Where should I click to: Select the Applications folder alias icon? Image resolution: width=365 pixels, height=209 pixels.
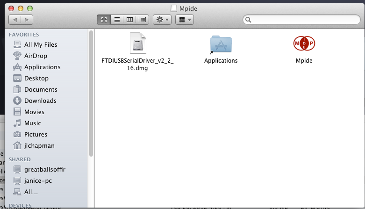pyautogui.click(x=221, y=44)
